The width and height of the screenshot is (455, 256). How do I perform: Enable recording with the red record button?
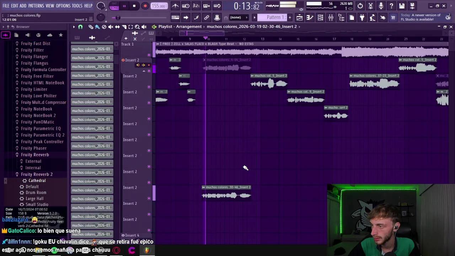click(145, 6)
